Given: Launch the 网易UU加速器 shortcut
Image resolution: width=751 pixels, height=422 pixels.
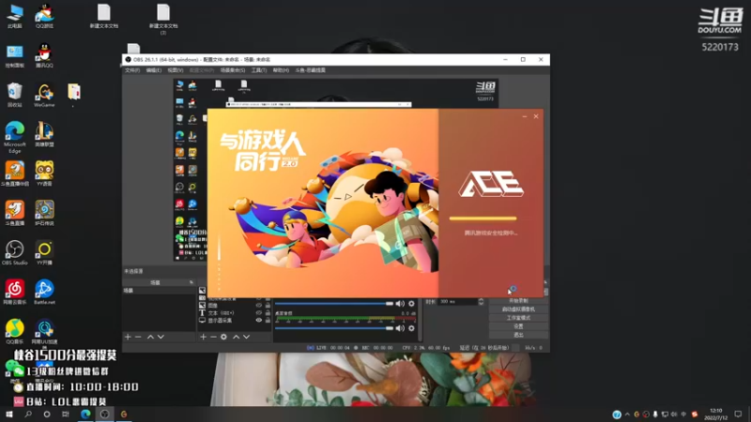Looking at the screenshot, I should click(44, 332).
